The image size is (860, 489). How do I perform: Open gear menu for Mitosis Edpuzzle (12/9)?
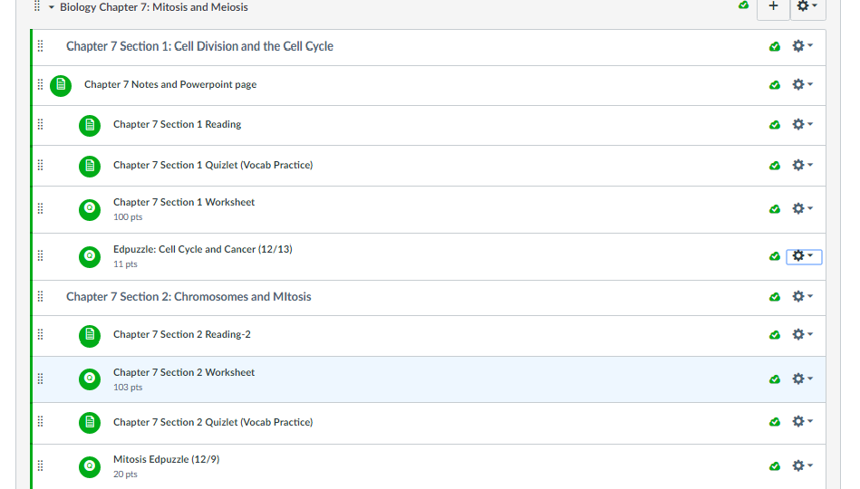[803, 466]
